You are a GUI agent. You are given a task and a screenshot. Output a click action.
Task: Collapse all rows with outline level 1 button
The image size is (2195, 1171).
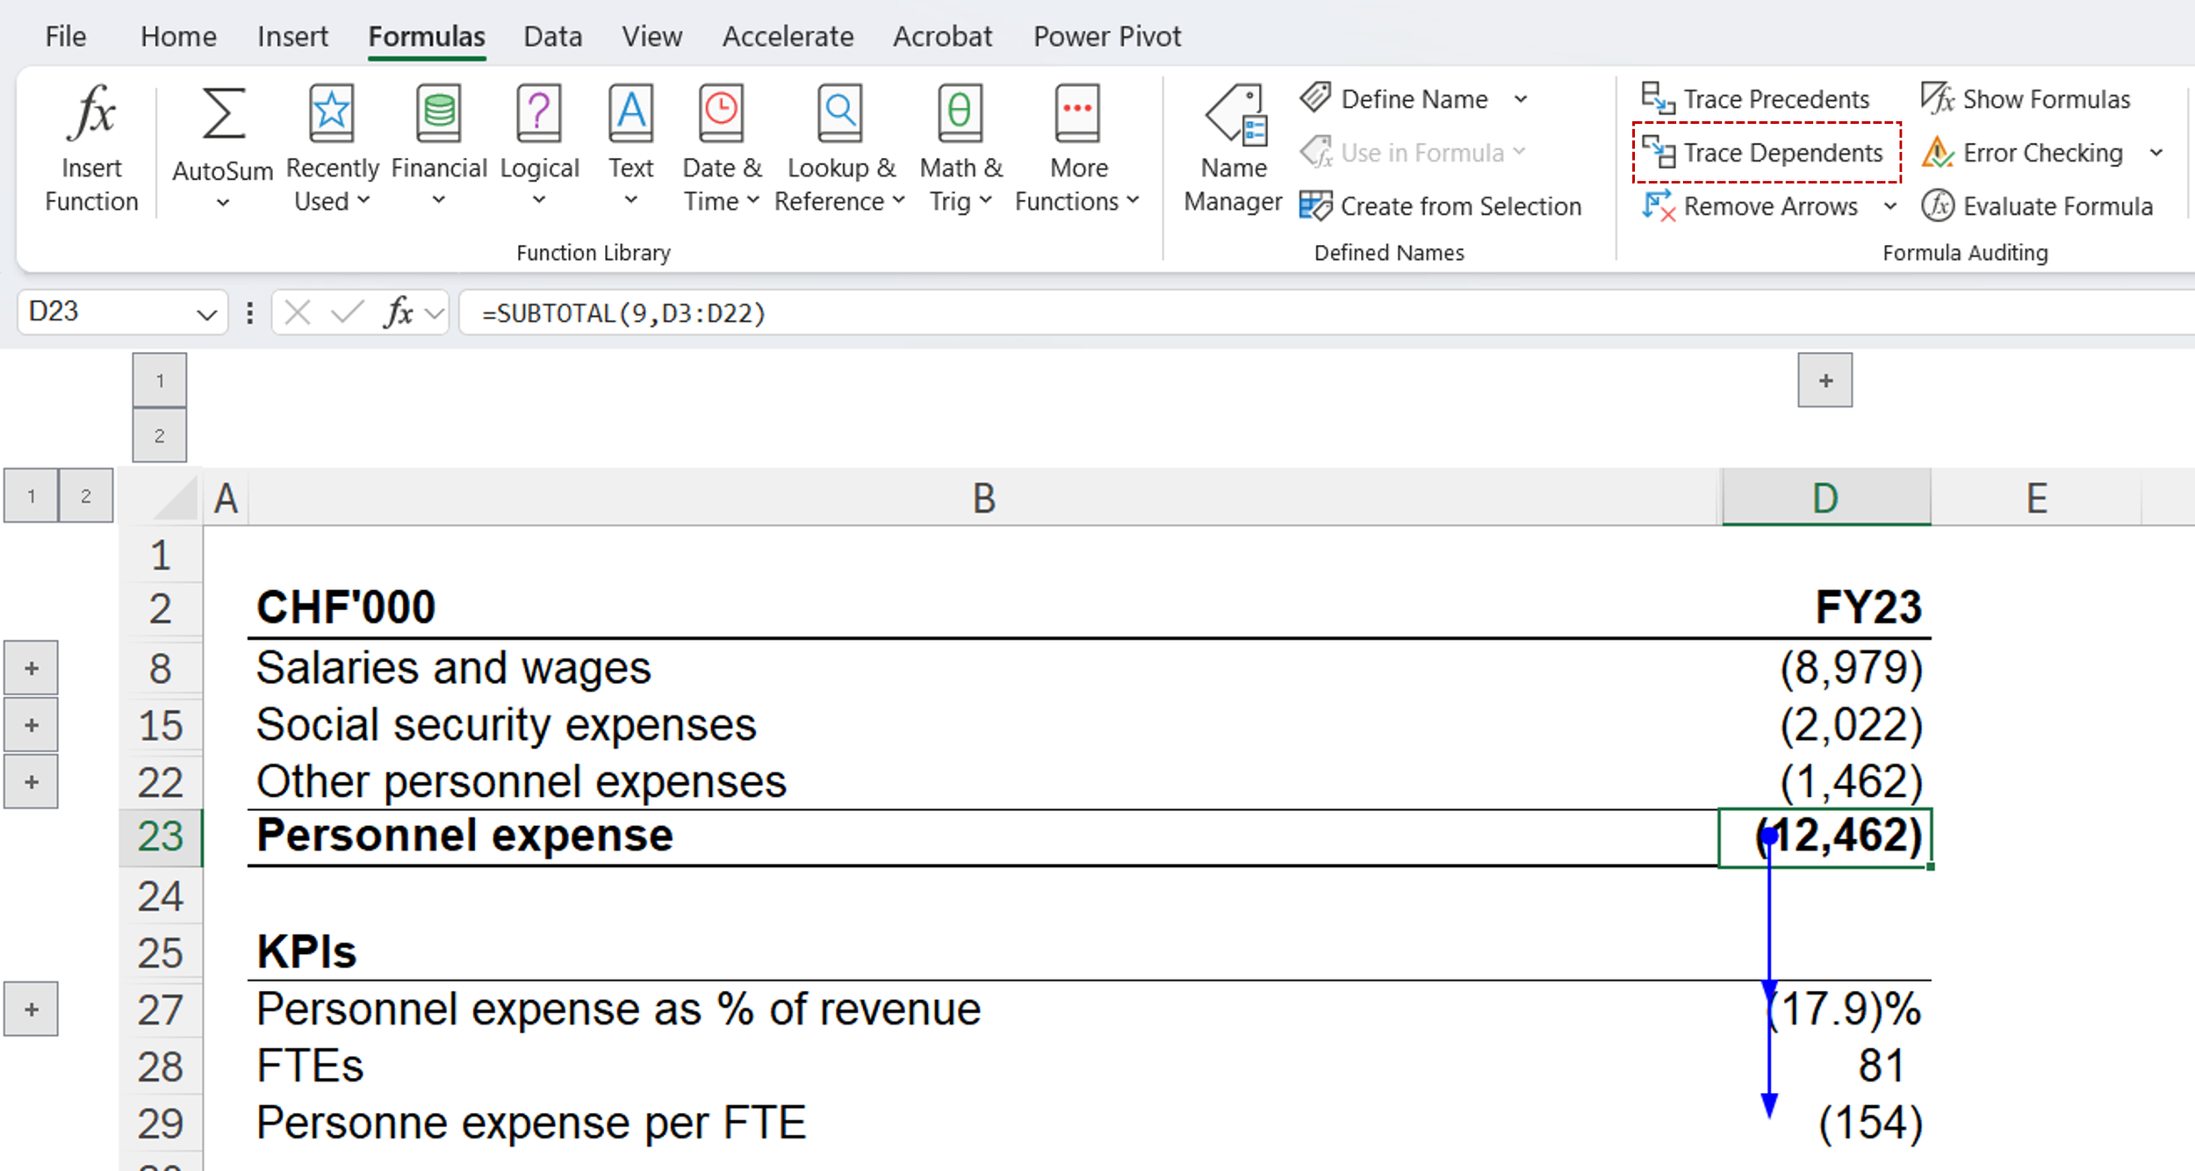pyautogui.click(x=32, y=494)
